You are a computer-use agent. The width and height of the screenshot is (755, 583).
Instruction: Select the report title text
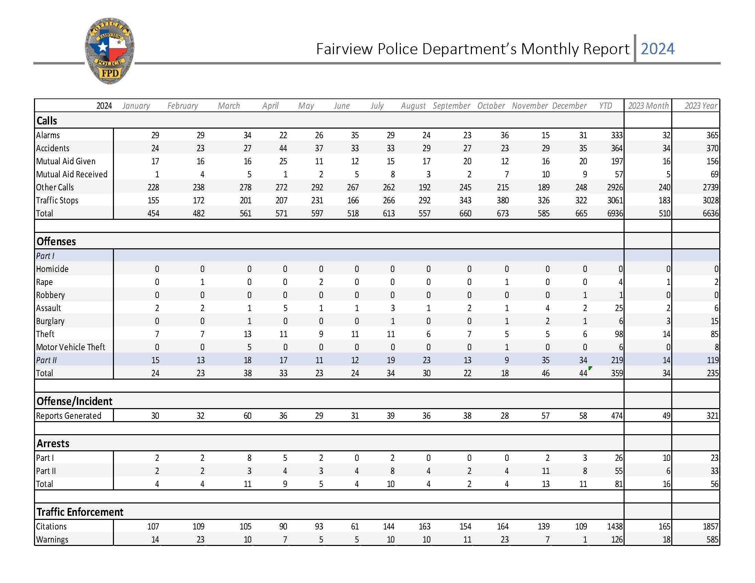pos(473,49)
